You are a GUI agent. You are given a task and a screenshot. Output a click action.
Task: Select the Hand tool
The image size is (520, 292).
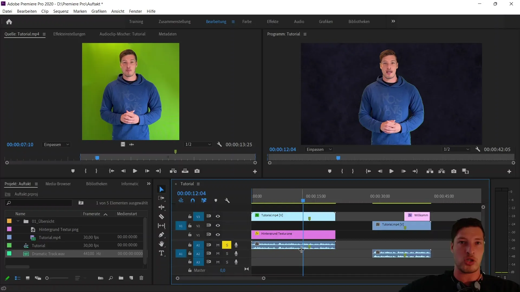161,244
